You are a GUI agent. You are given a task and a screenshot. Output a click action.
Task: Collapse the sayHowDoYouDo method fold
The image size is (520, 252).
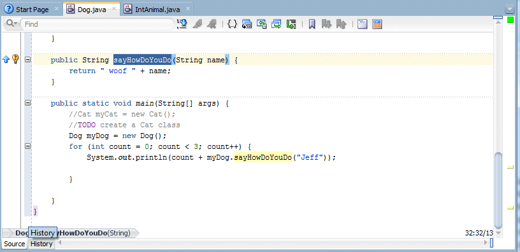tap(28, 60)
